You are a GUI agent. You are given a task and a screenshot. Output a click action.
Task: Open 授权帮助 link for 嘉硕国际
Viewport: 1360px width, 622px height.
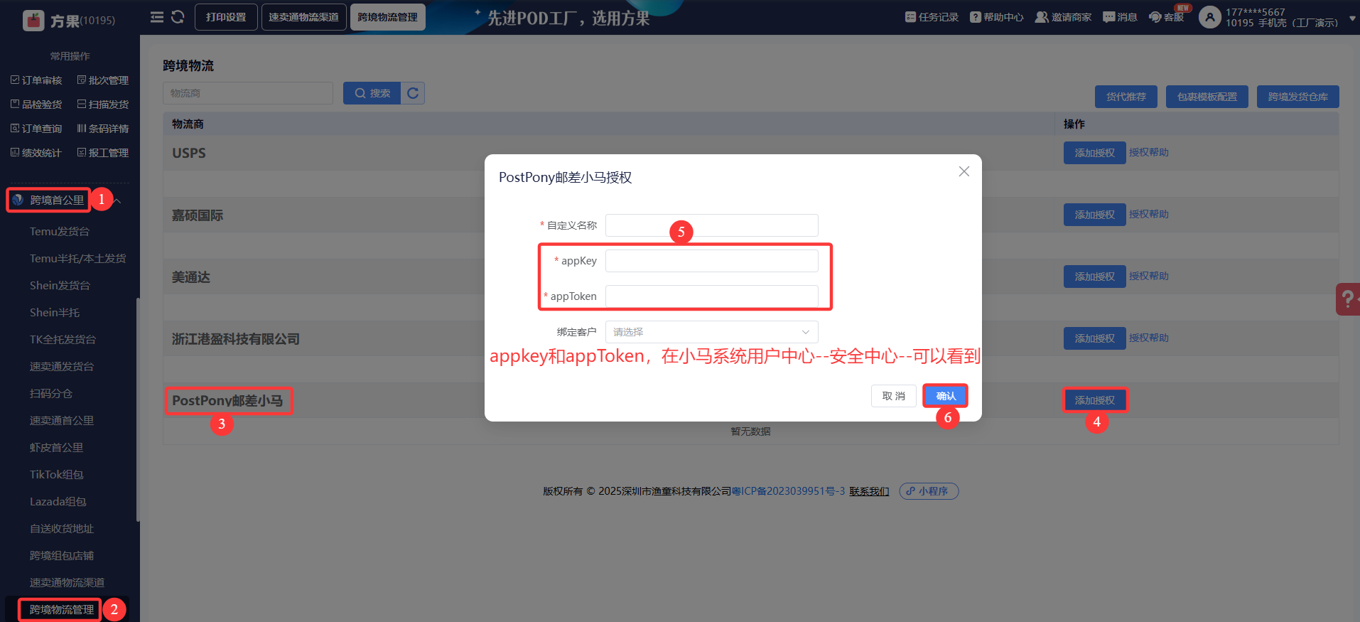pos(1149,214)
